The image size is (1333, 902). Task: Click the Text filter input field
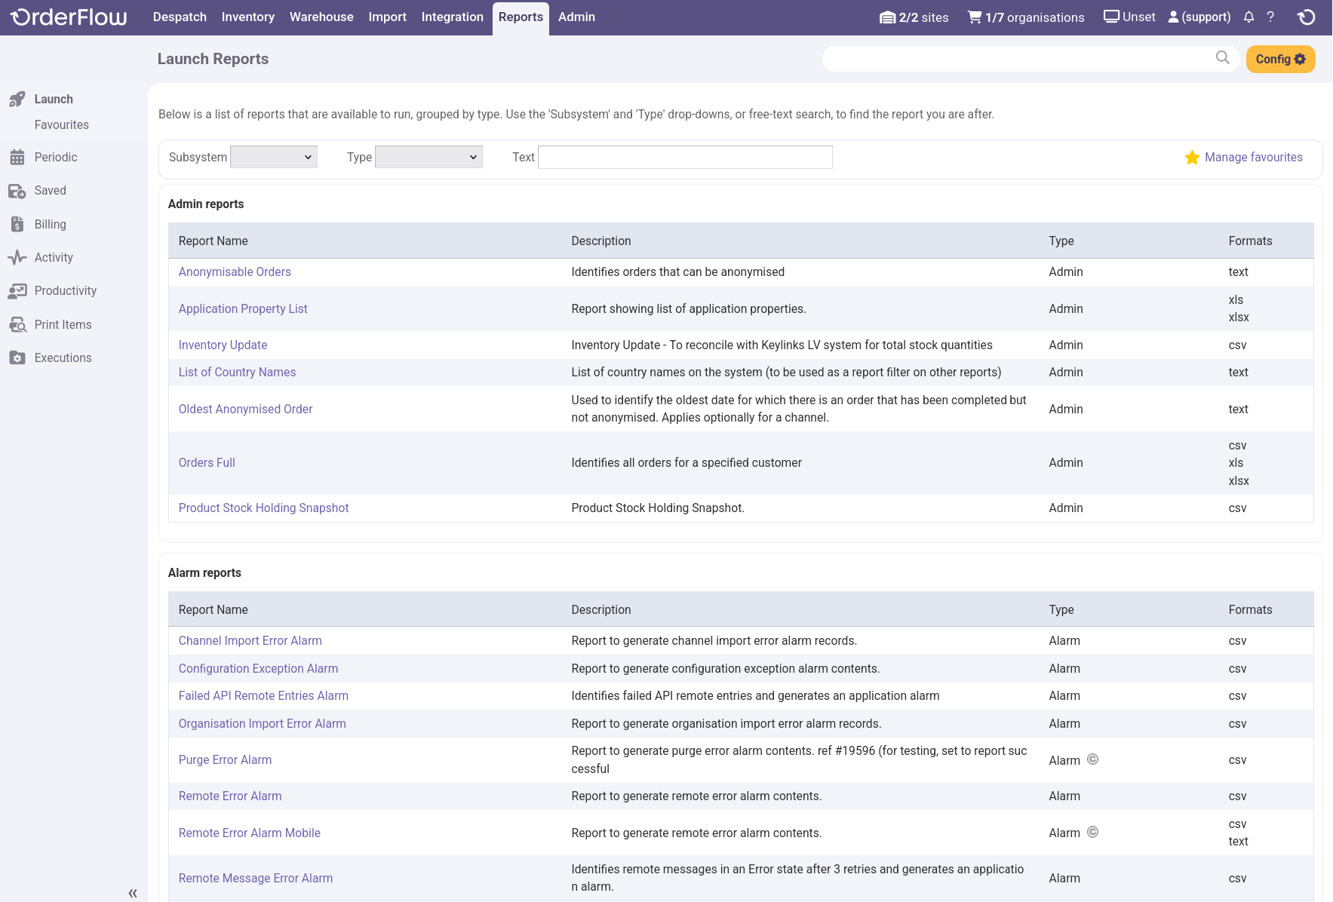pos(685,158)
